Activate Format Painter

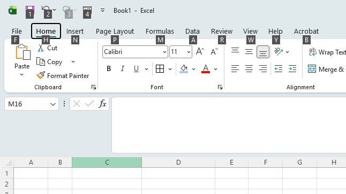click(x=63, y=75)
